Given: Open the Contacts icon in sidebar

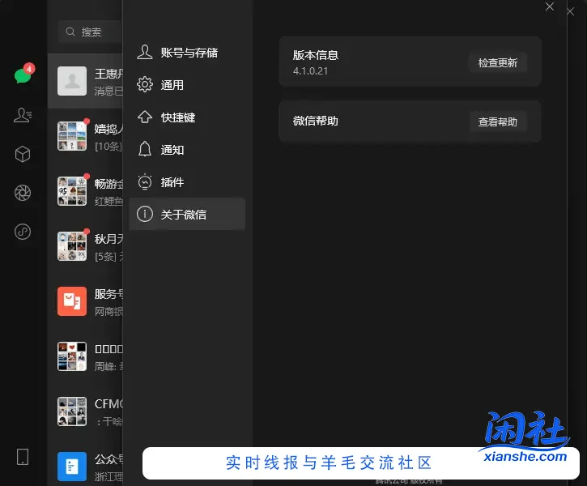Looking at the screenshot, I should (23, 115).
